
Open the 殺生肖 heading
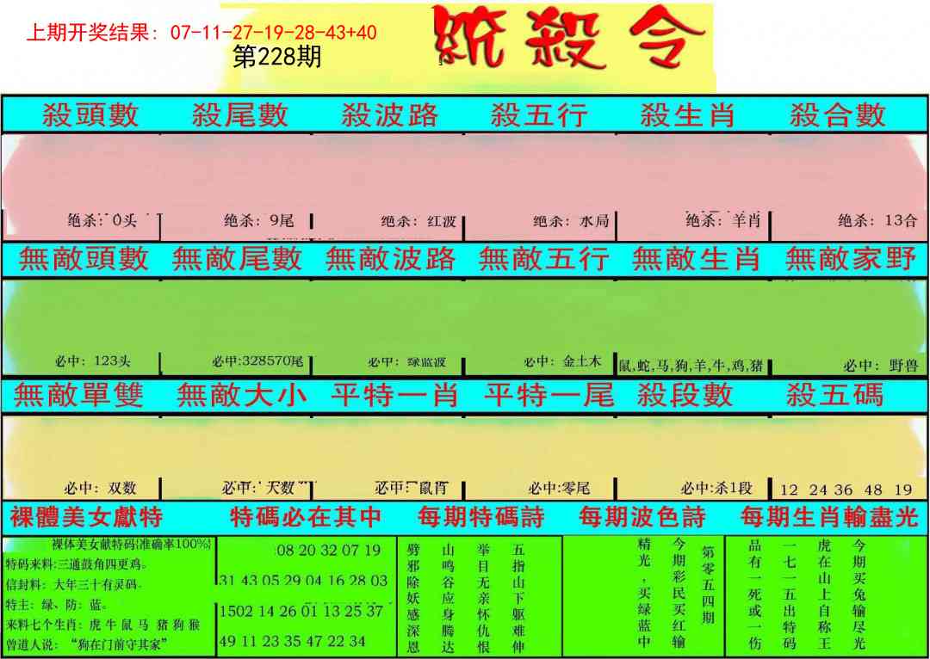(688, 114)
